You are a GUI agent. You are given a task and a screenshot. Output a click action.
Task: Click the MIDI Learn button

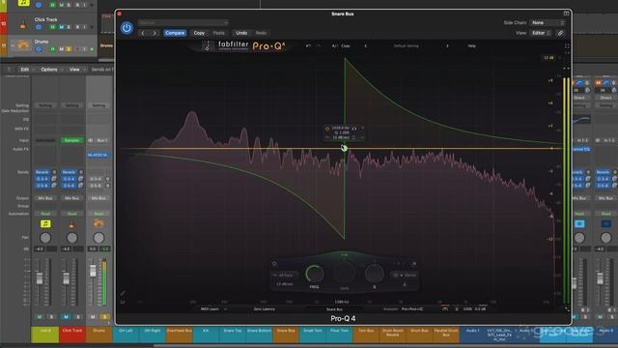[211, 309]
